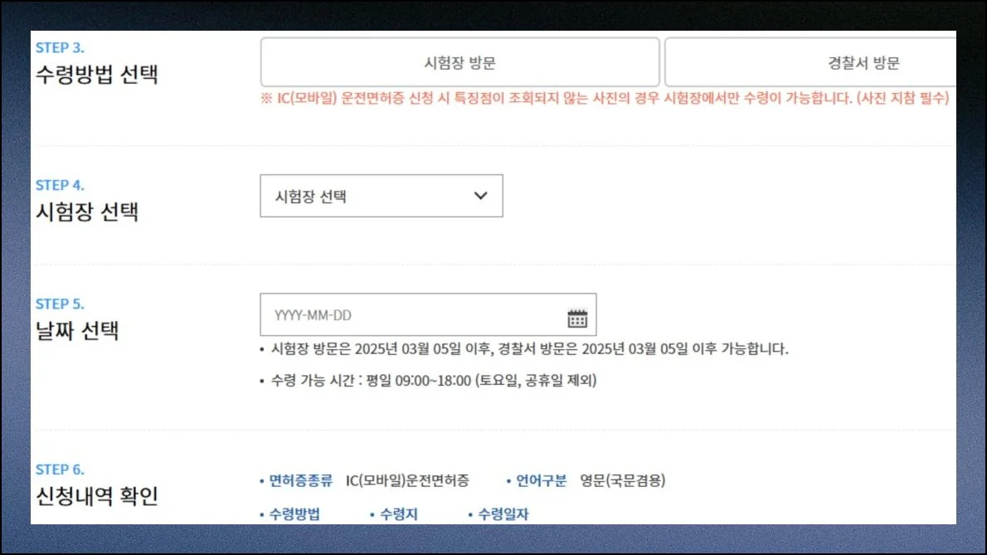Click the 수령지 summary label
The height and width of the screenshot is (555, 987).
click(398, 514)
